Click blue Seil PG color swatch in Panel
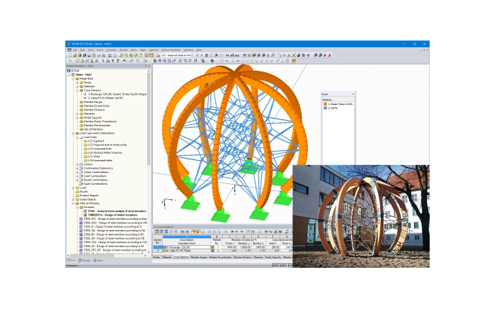Screen dimensions: 495x309 pos(325,108)
